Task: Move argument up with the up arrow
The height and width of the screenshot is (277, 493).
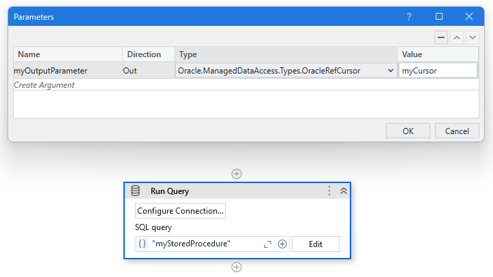Action: point(457,37)
